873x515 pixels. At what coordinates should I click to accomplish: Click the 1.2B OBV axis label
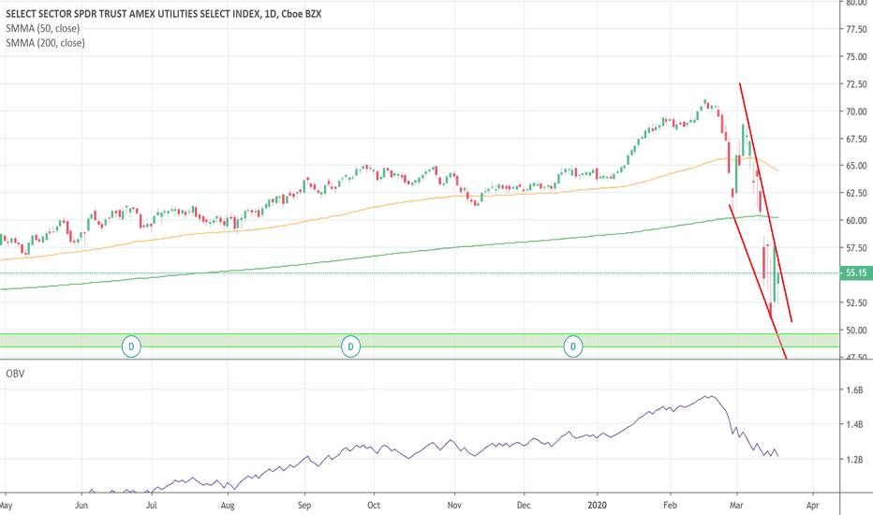[x=854, y=460]
